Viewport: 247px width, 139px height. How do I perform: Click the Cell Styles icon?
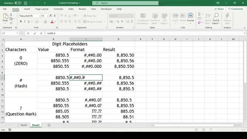[164, 16]
